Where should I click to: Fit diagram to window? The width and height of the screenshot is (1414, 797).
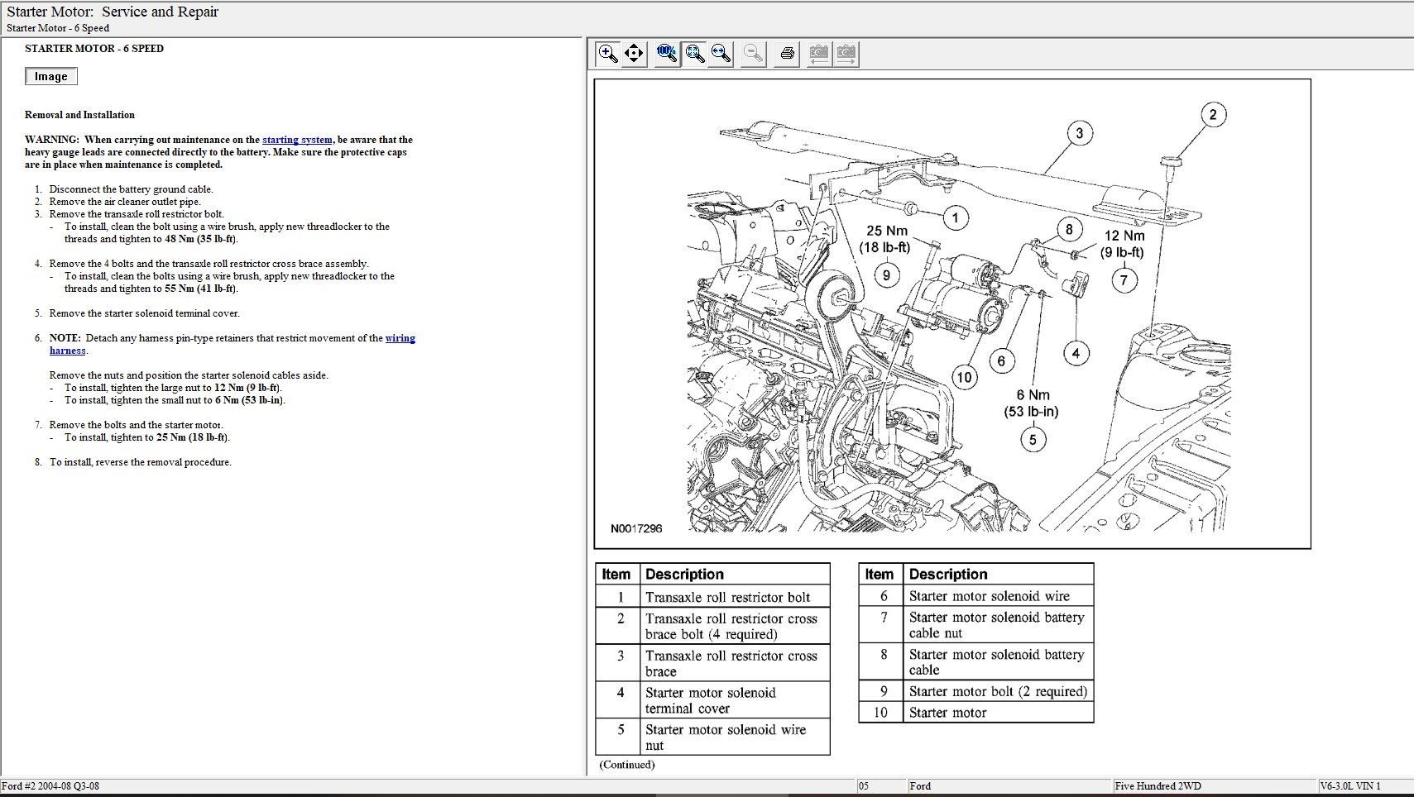point(694,54)
